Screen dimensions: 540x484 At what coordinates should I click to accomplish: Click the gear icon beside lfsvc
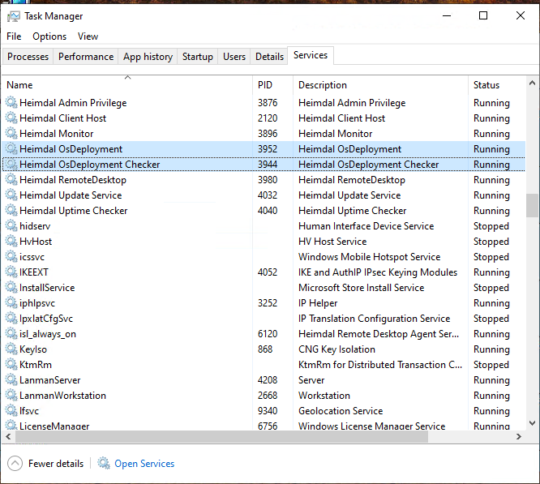pos(11,411)
